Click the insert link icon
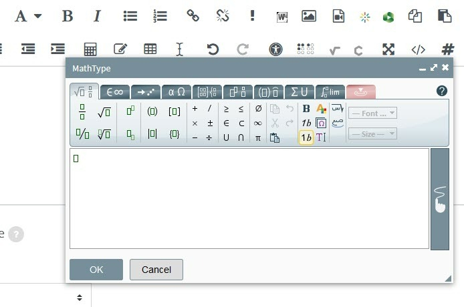 [193, 15]
